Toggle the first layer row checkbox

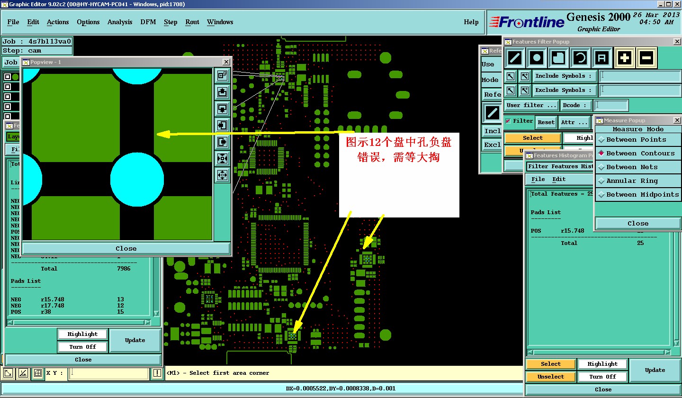click(x=7, y=76)
